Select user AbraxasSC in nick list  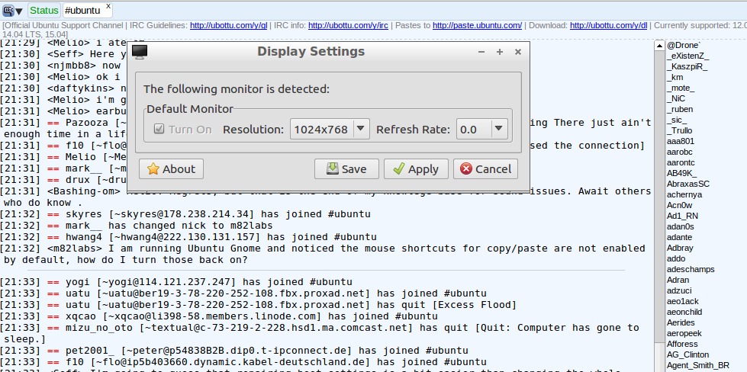pyautogui.click(x=688, y=184)
